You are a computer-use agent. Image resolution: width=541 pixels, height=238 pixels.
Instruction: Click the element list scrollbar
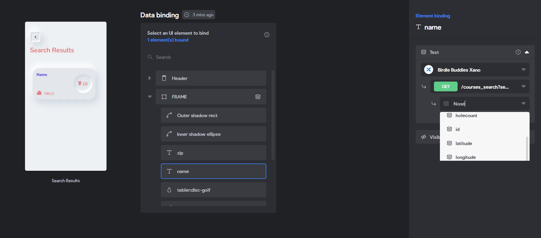coord(273,115)
